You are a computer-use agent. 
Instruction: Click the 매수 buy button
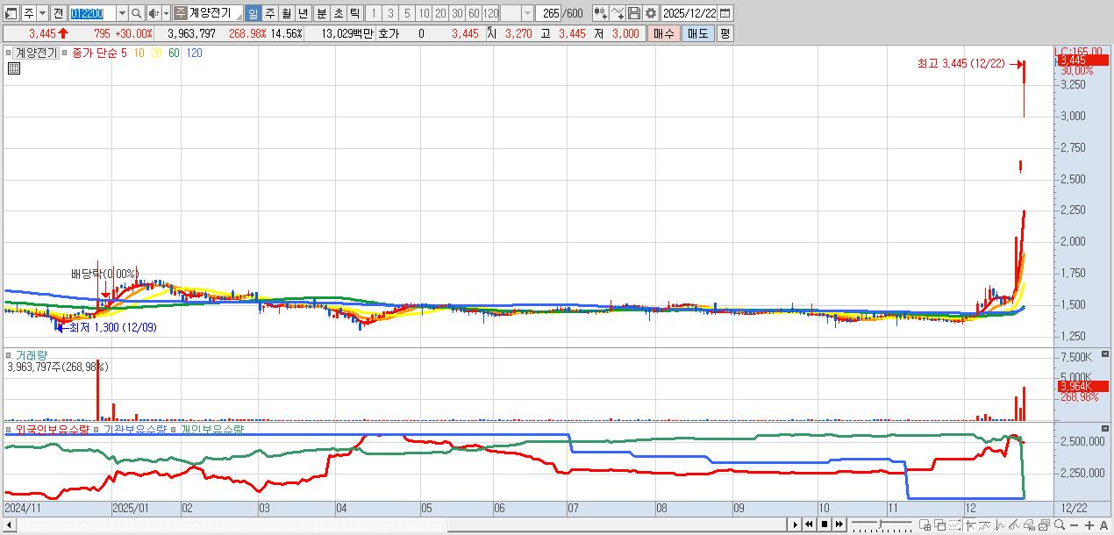(x=663, y=33)
